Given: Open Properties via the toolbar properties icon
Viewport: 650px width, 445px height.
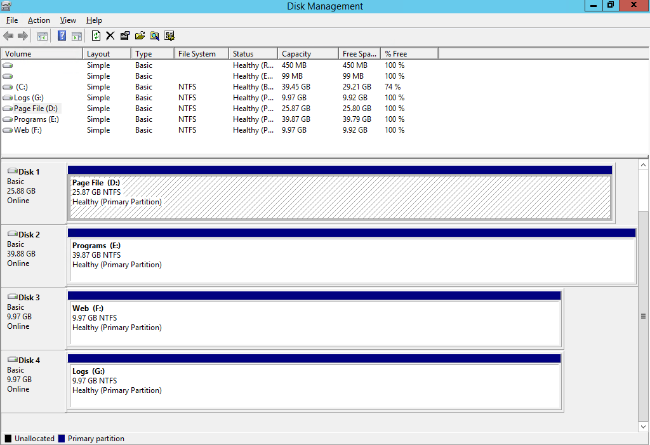Looking at the screenshot, I should pos(124,36).
